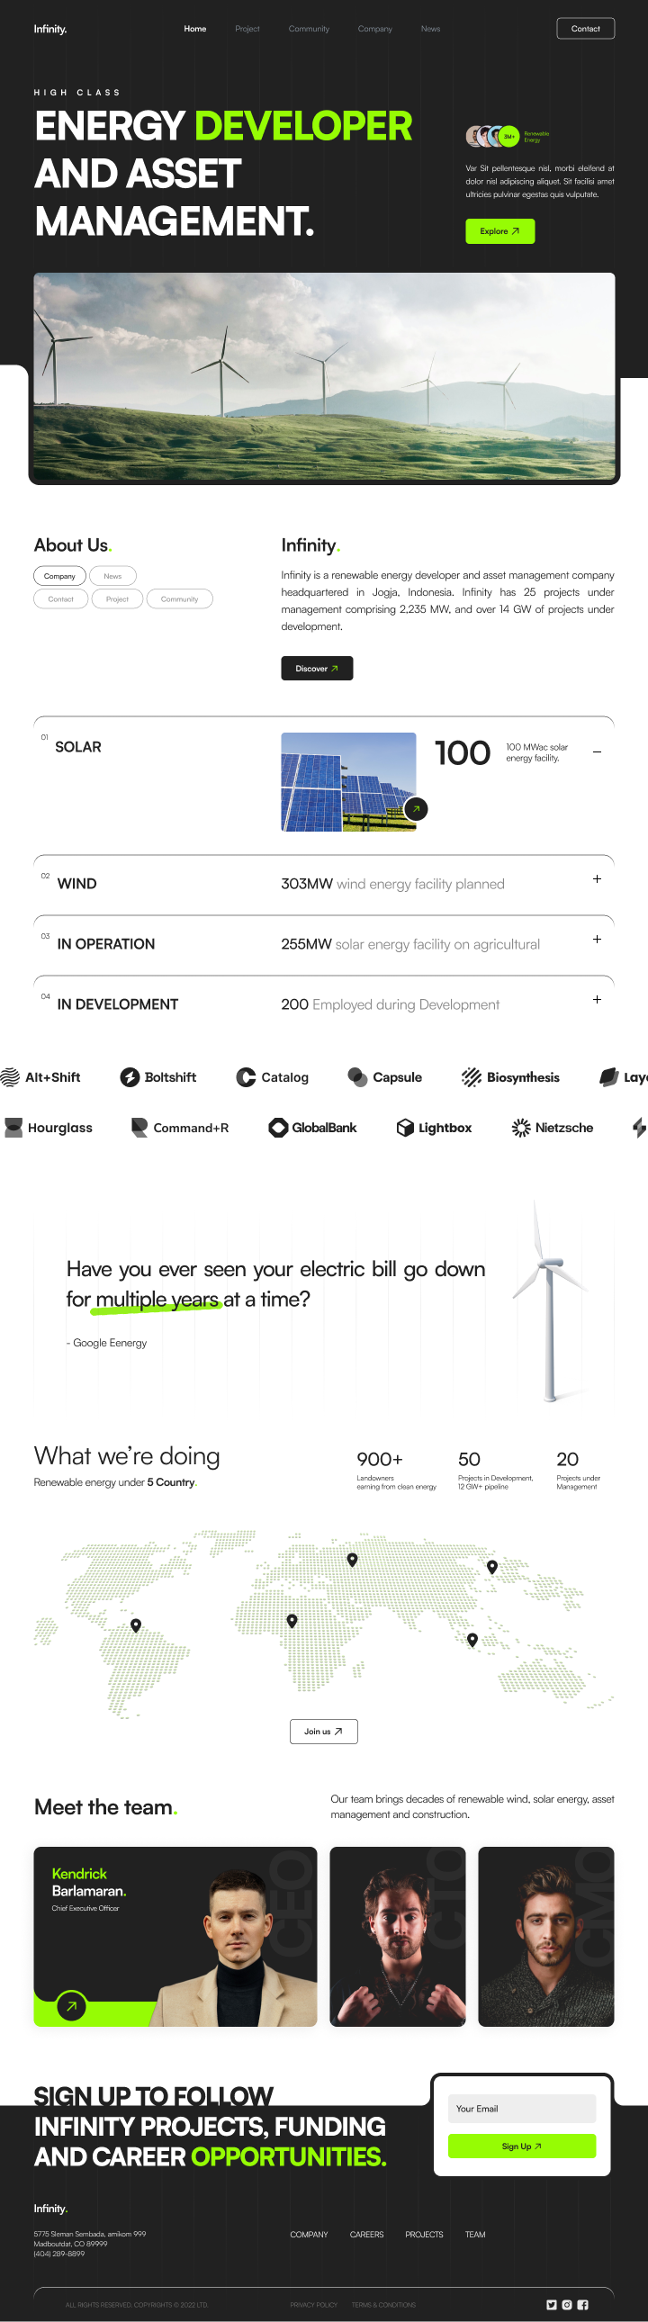
Task: Click the Boltshift logo icon
Action: [x=130, y=1077]
